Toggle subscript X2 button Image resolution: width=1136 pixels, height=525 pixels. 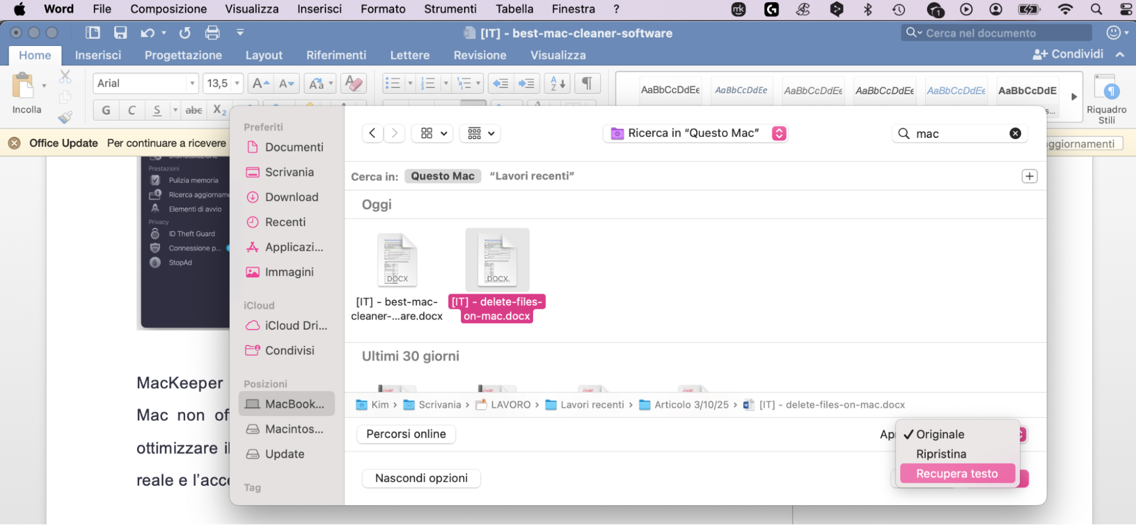click(219, 110)
